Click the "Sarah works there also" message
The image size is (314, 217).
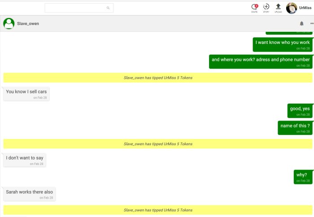[x=30, y=194]
